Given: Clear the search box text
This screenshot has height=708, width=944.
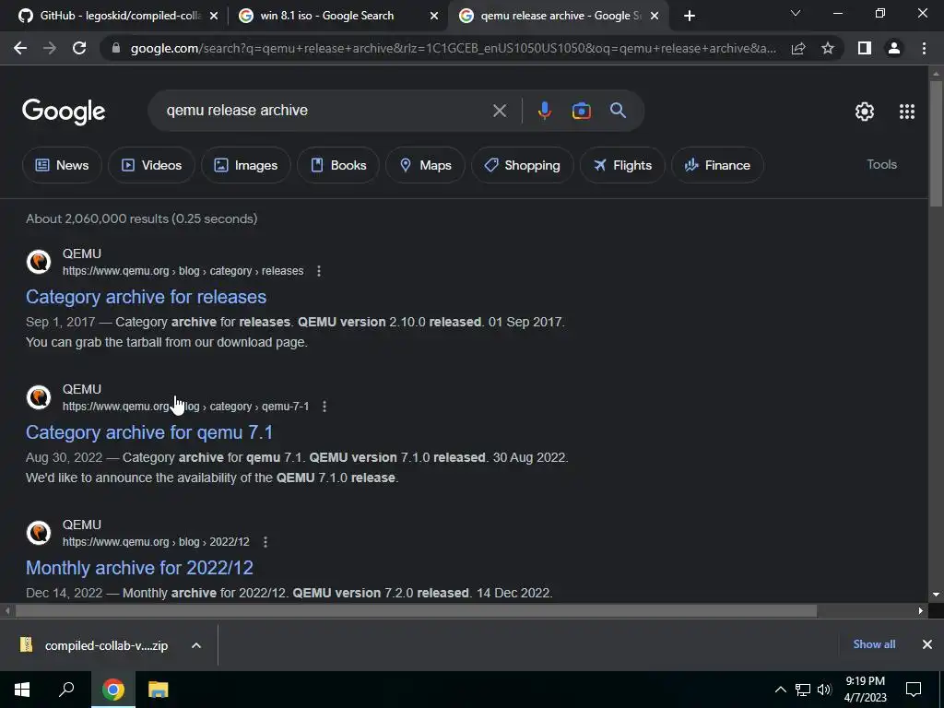Looking at the screenshot, I should point(499,111).
